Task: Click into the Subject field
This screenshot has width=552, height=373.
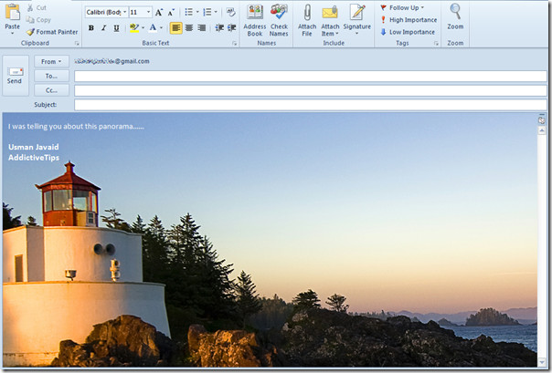Action: 311,105
